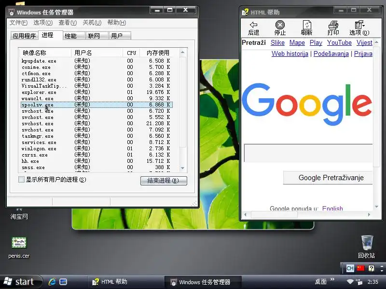Sort by 内存使用 column header
Image resolution: width=386 pixels, height=289 pixels.
159,53
